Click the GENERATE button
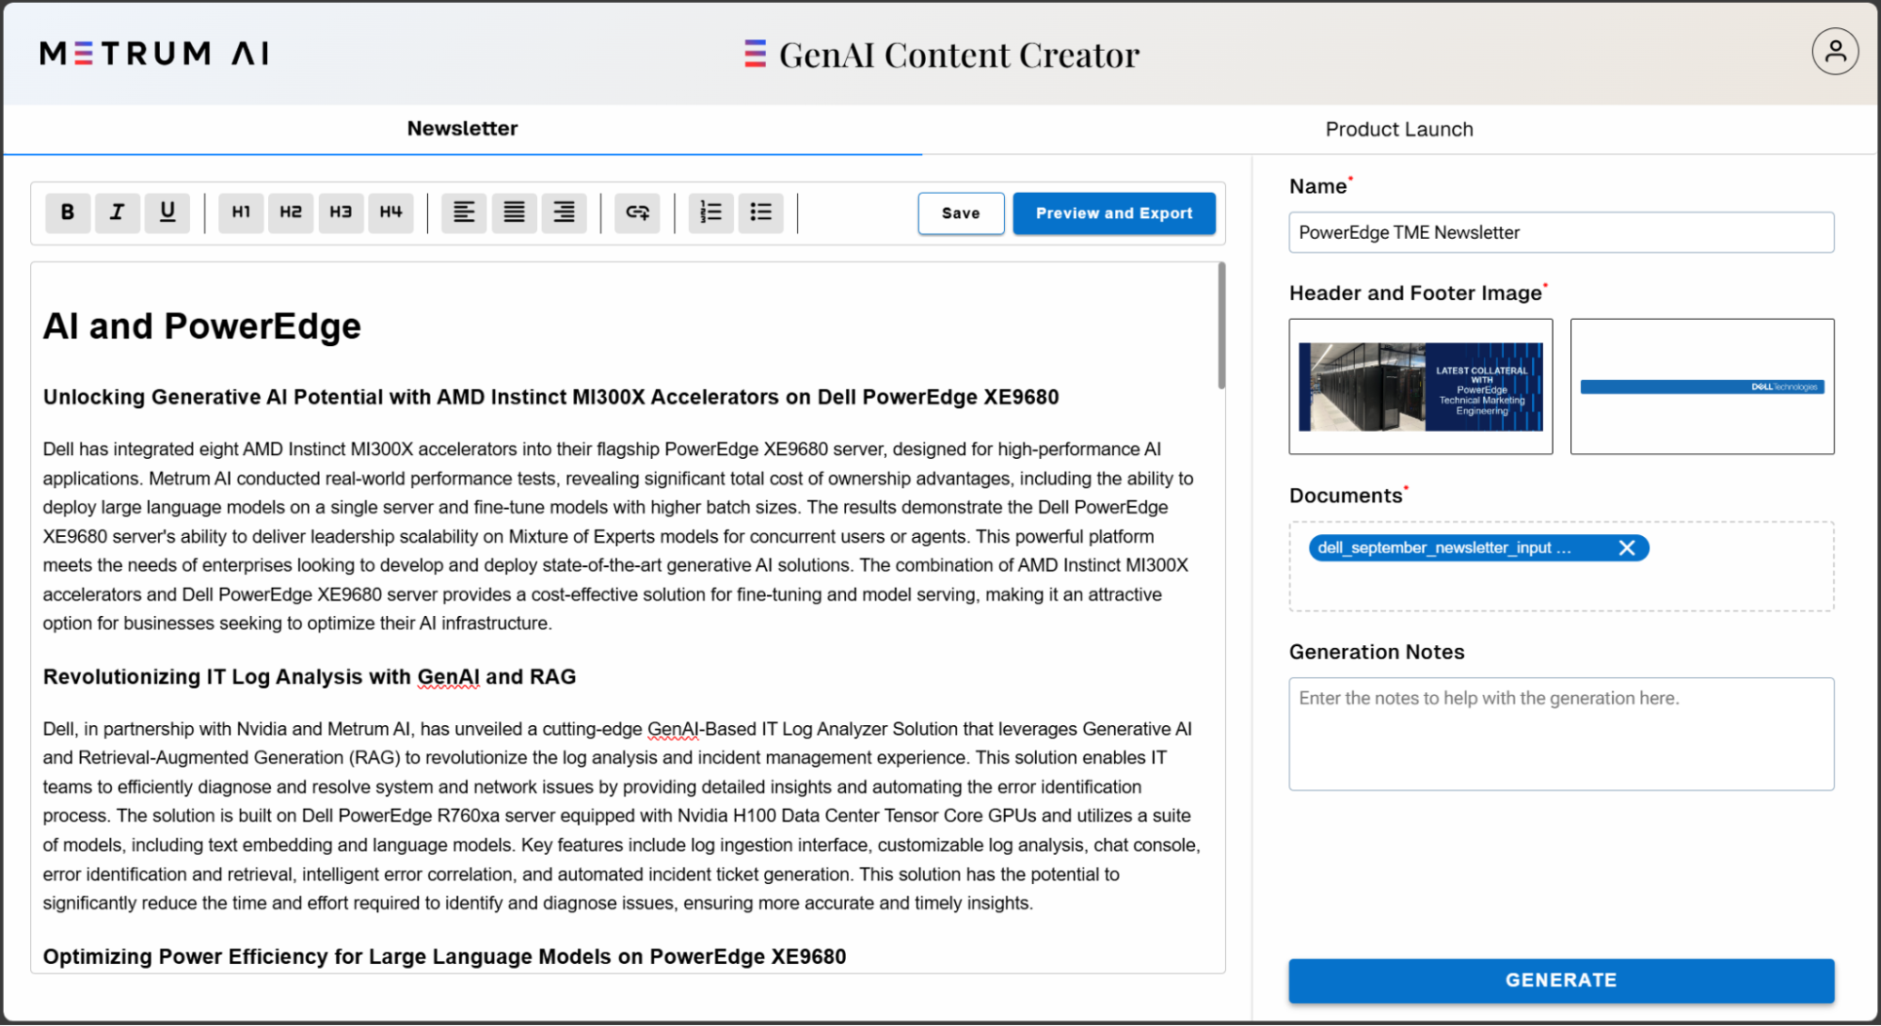This screenshot has height=1026, width=1881. [1561, 980]
